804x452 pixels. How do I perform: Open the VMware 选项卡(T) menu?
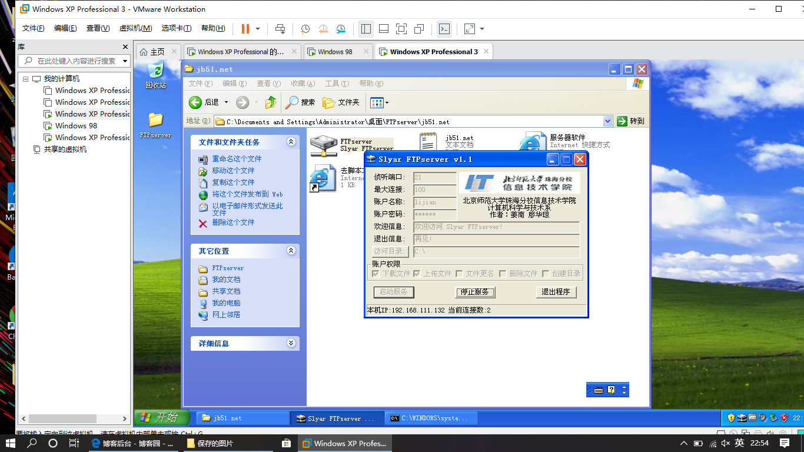[x=177, y=28]
